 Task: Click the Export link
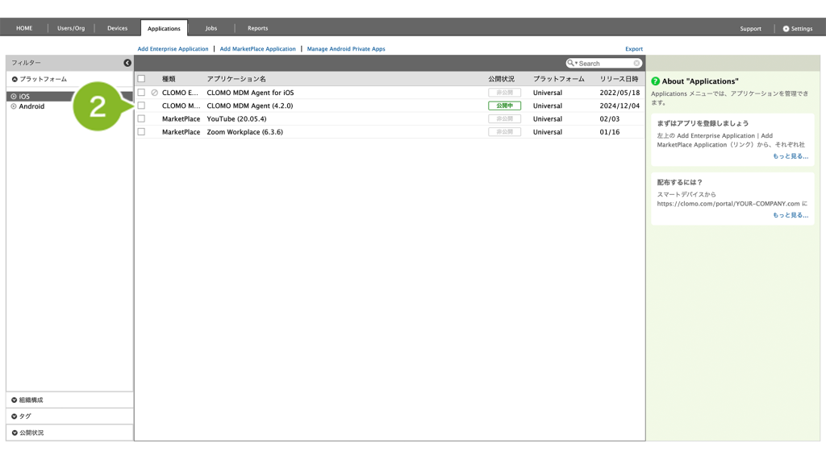pos(634,49)
